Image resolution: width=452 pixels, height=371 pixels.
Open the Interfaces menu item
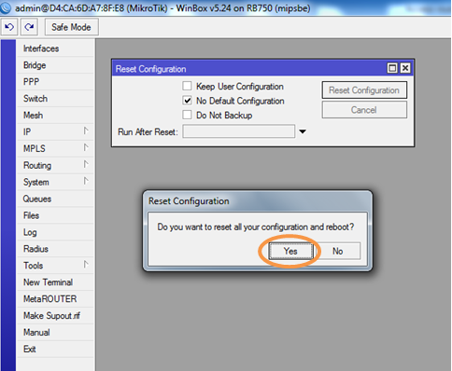[x=55, y=48]
